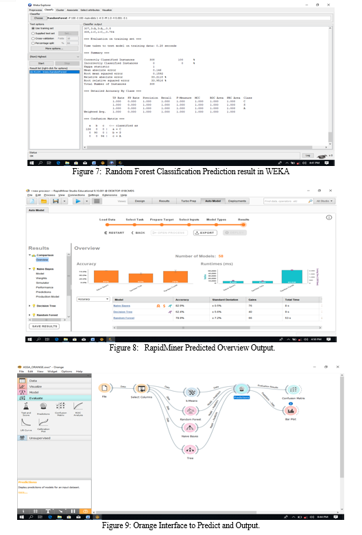Select Overview under Comparison in RapidMiner Results

42,260
